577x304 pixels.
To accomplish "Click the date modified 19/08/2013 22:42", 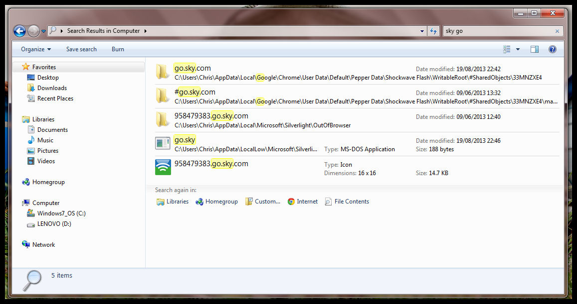I will pos(478,69).
